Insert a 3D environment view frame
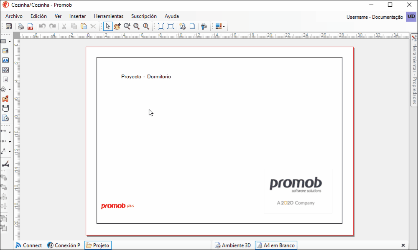Screen dimensions: 418x250 pos(5,70)
